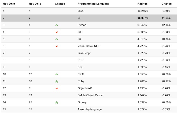This screenshot has width=177, height=114.
Task: Click the Assembly language entry
Action: point(90,109)
